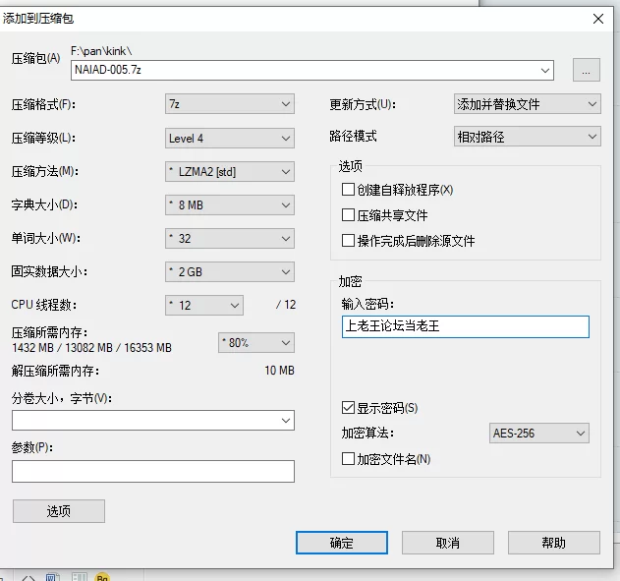Click the "..." browse button beside archive name
Image resolution: width=620 pixels, height=581 pixels.
(586, 70)
